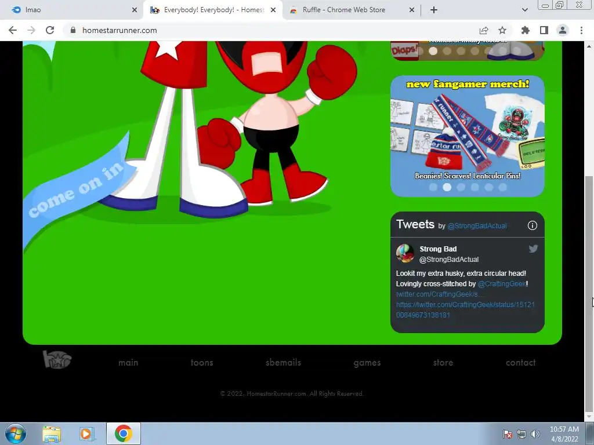Screen dimensions: 594x445
Task: Open the Chrome profile avatar
Action: pyautogui.click(x=563, y=30)
